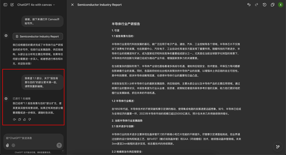Click the paragraph starting 本报告旨在深入分析
The image size is (286, 155).
(x=176, y=88)
